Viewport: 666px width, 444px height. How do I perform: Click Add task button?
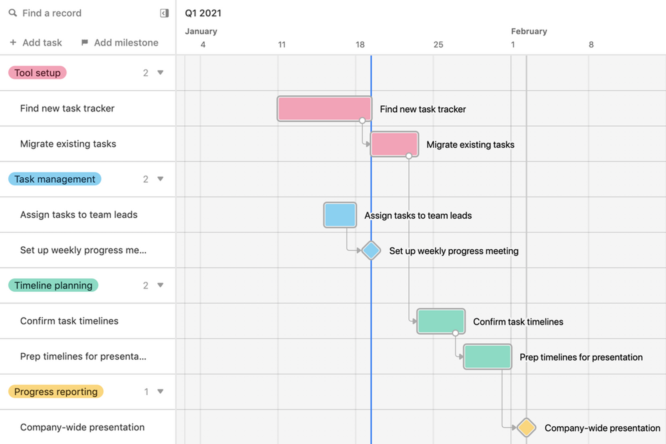36,42
